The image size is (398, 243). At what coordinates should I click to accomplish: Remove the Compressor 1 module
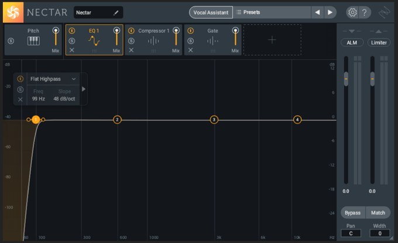click(x=131, y=50)
